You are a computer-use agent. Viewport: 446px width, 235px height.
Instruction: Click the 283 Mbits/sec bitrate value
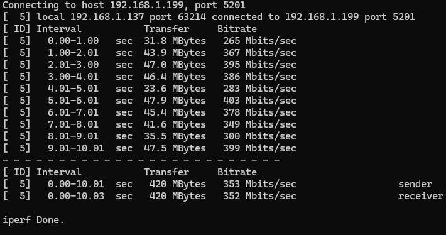[259, 89]
